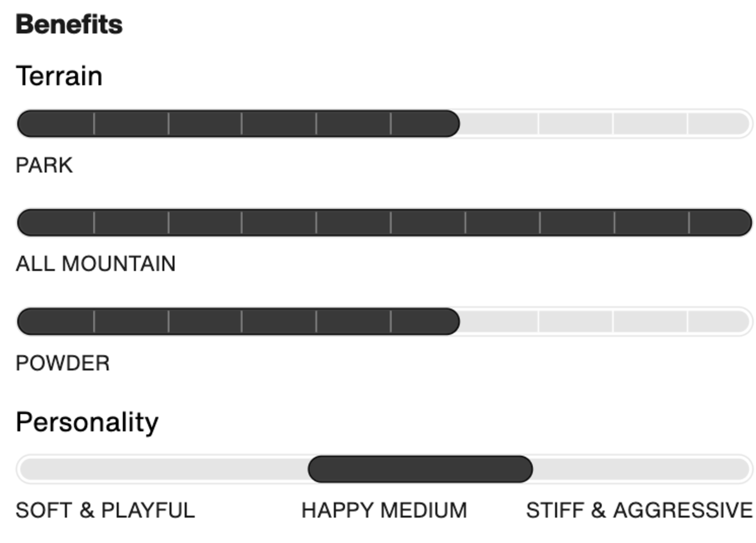Click the Personality subheading
The image size is (756, 543).
87,422
